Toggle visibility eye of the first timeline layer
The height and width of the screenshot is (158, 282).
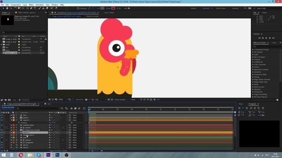2,115
